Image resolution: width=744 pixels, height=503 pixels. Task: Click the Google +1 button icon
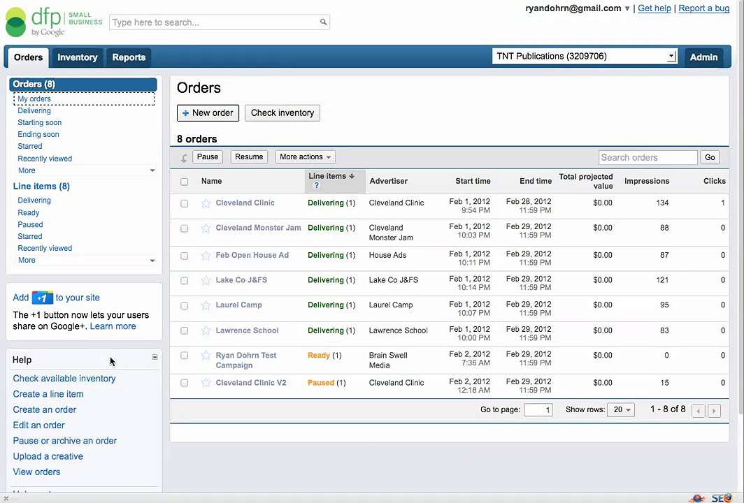coord(42,298)
